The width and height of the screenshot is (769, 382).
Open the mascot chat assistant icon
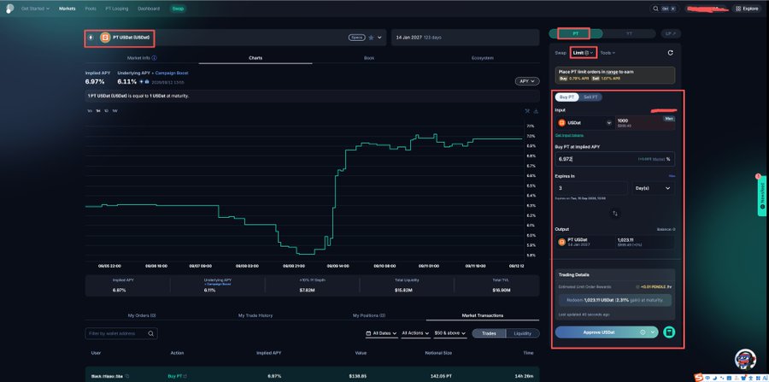[x=745, y=359]
